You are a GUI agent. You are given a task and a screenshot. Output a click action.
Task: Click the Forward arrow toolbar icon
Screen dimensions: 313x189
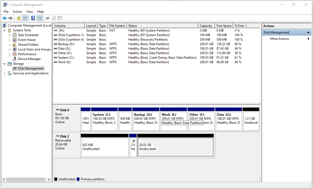(11, 18)
